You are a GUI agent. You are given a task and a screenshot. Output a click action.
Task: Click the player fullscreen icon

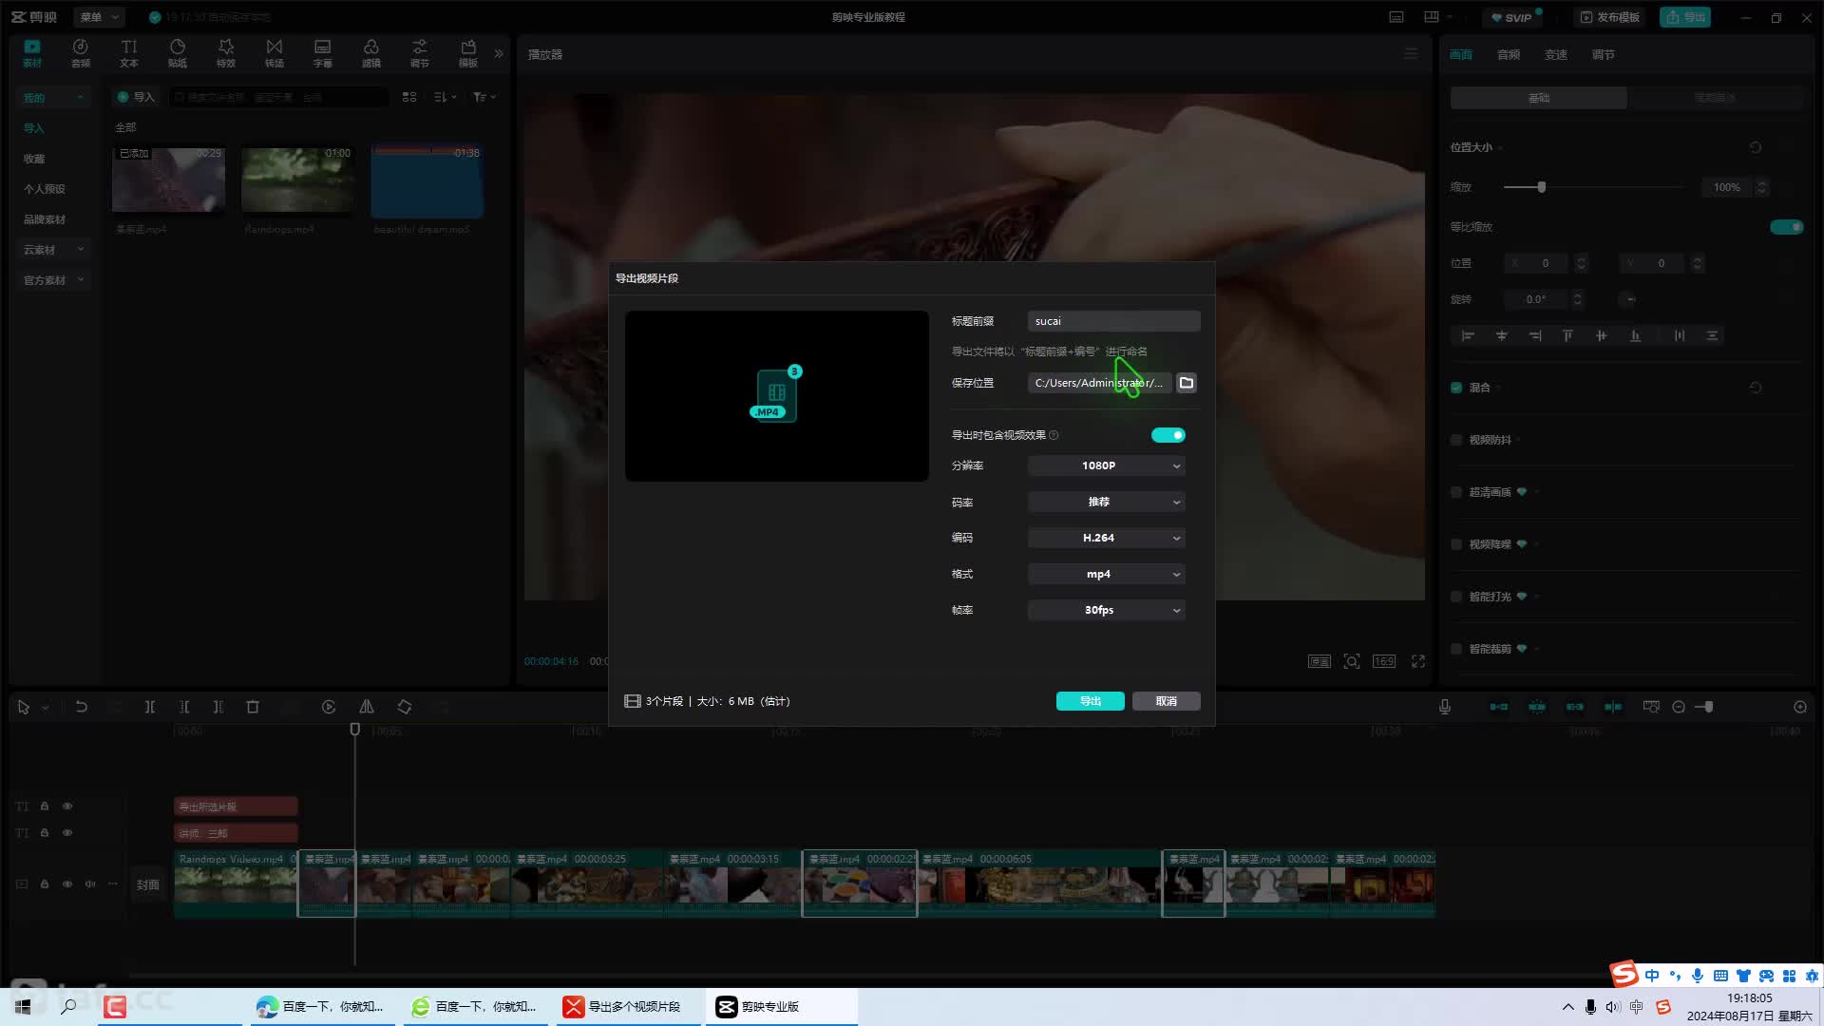pos(1418,661)
